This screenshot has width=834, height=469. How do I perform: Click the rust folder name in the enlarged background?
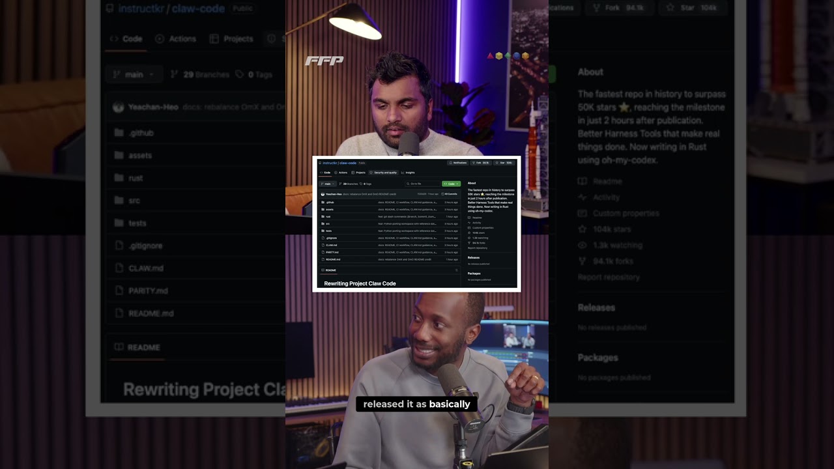(136, 178)
